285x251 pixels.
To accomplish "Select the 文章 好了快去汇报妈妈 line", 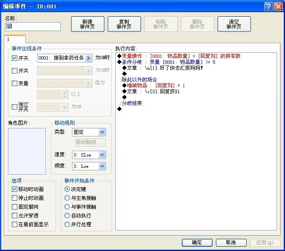I will coord(162,68).
